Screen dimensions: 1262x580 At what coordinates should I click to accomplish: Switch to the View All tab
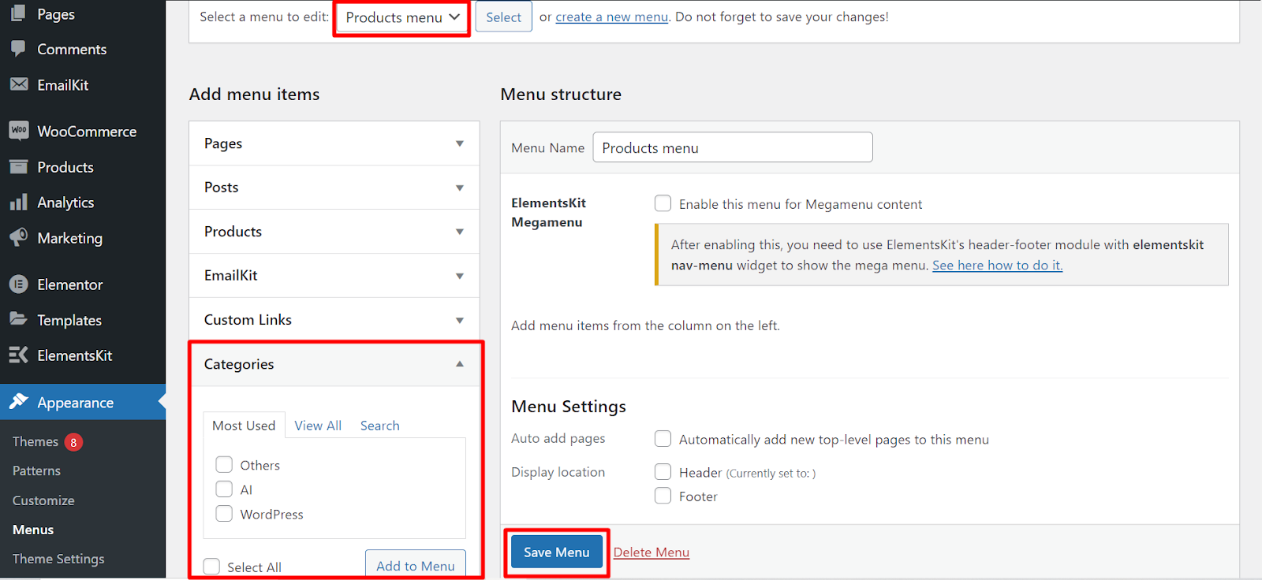click(318, 426)
